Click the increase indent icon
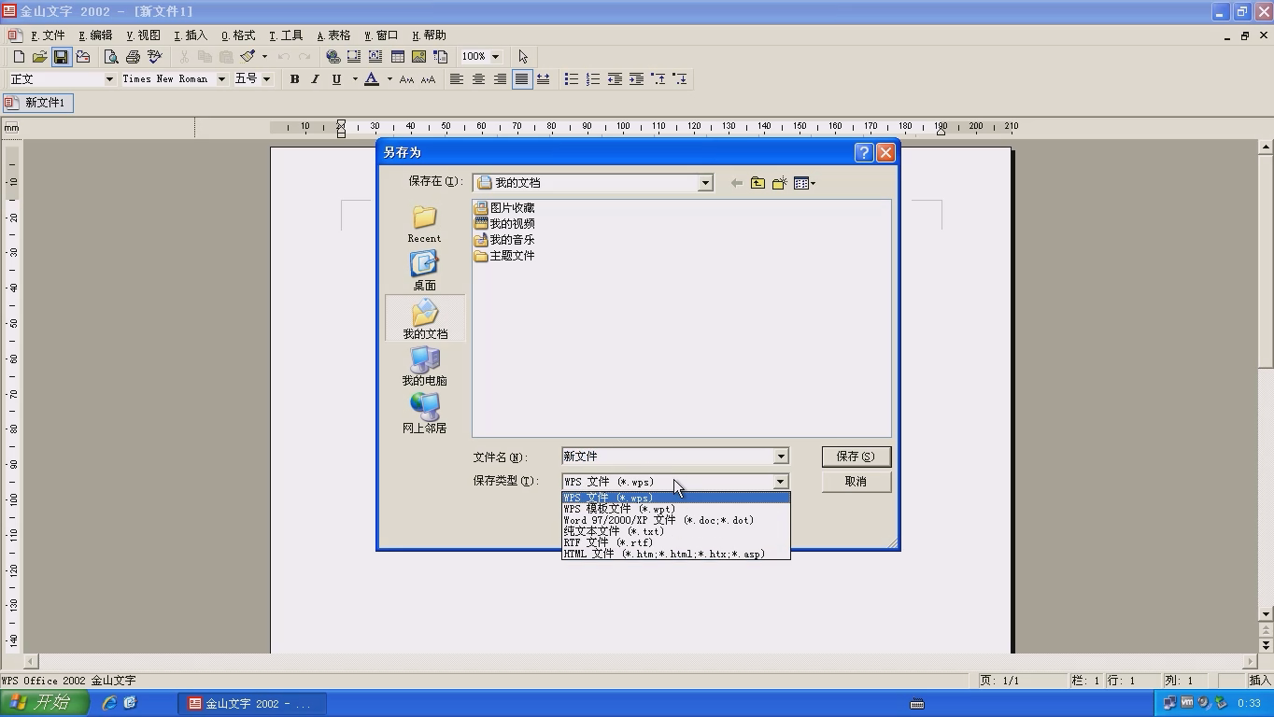 click(x=636, y=79)
